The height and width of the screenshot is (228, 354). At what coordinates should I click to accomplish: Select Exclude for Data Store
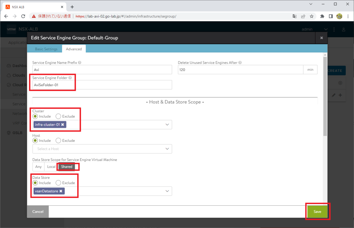point(58,183)
